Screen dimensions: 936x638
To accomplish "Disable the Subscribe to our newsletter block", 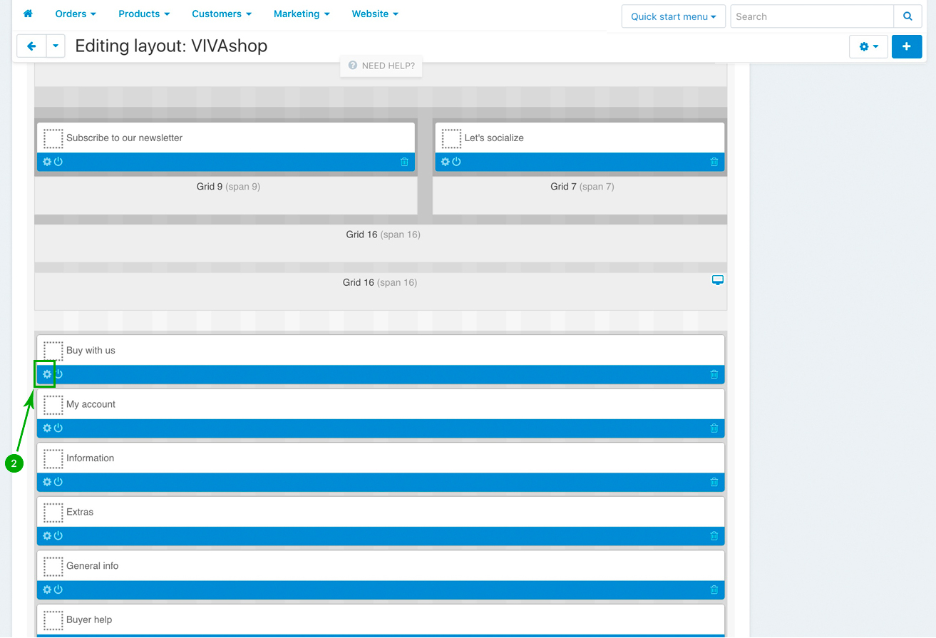I will click(x=58, y=162).
